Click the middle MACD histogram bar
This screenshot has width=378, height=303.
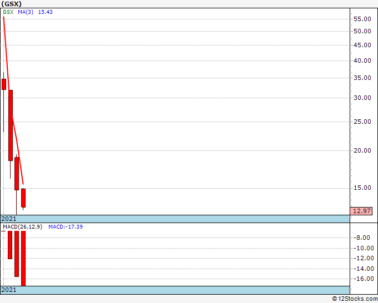click(17, 254)
